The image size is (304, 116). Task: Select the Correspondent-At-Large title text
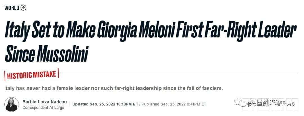tap(43, 108)
